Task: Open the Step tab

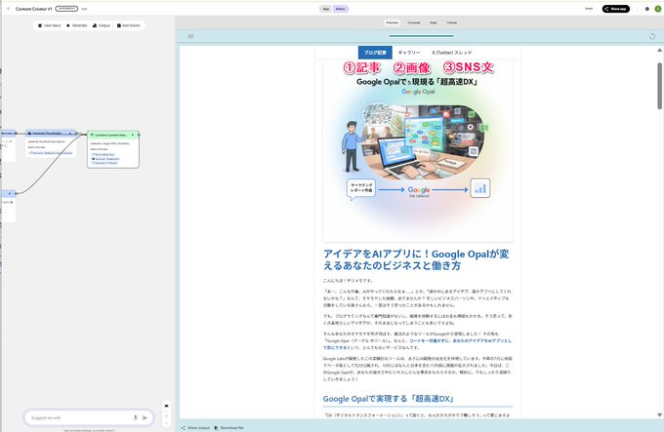Action: tap(434, 22)
